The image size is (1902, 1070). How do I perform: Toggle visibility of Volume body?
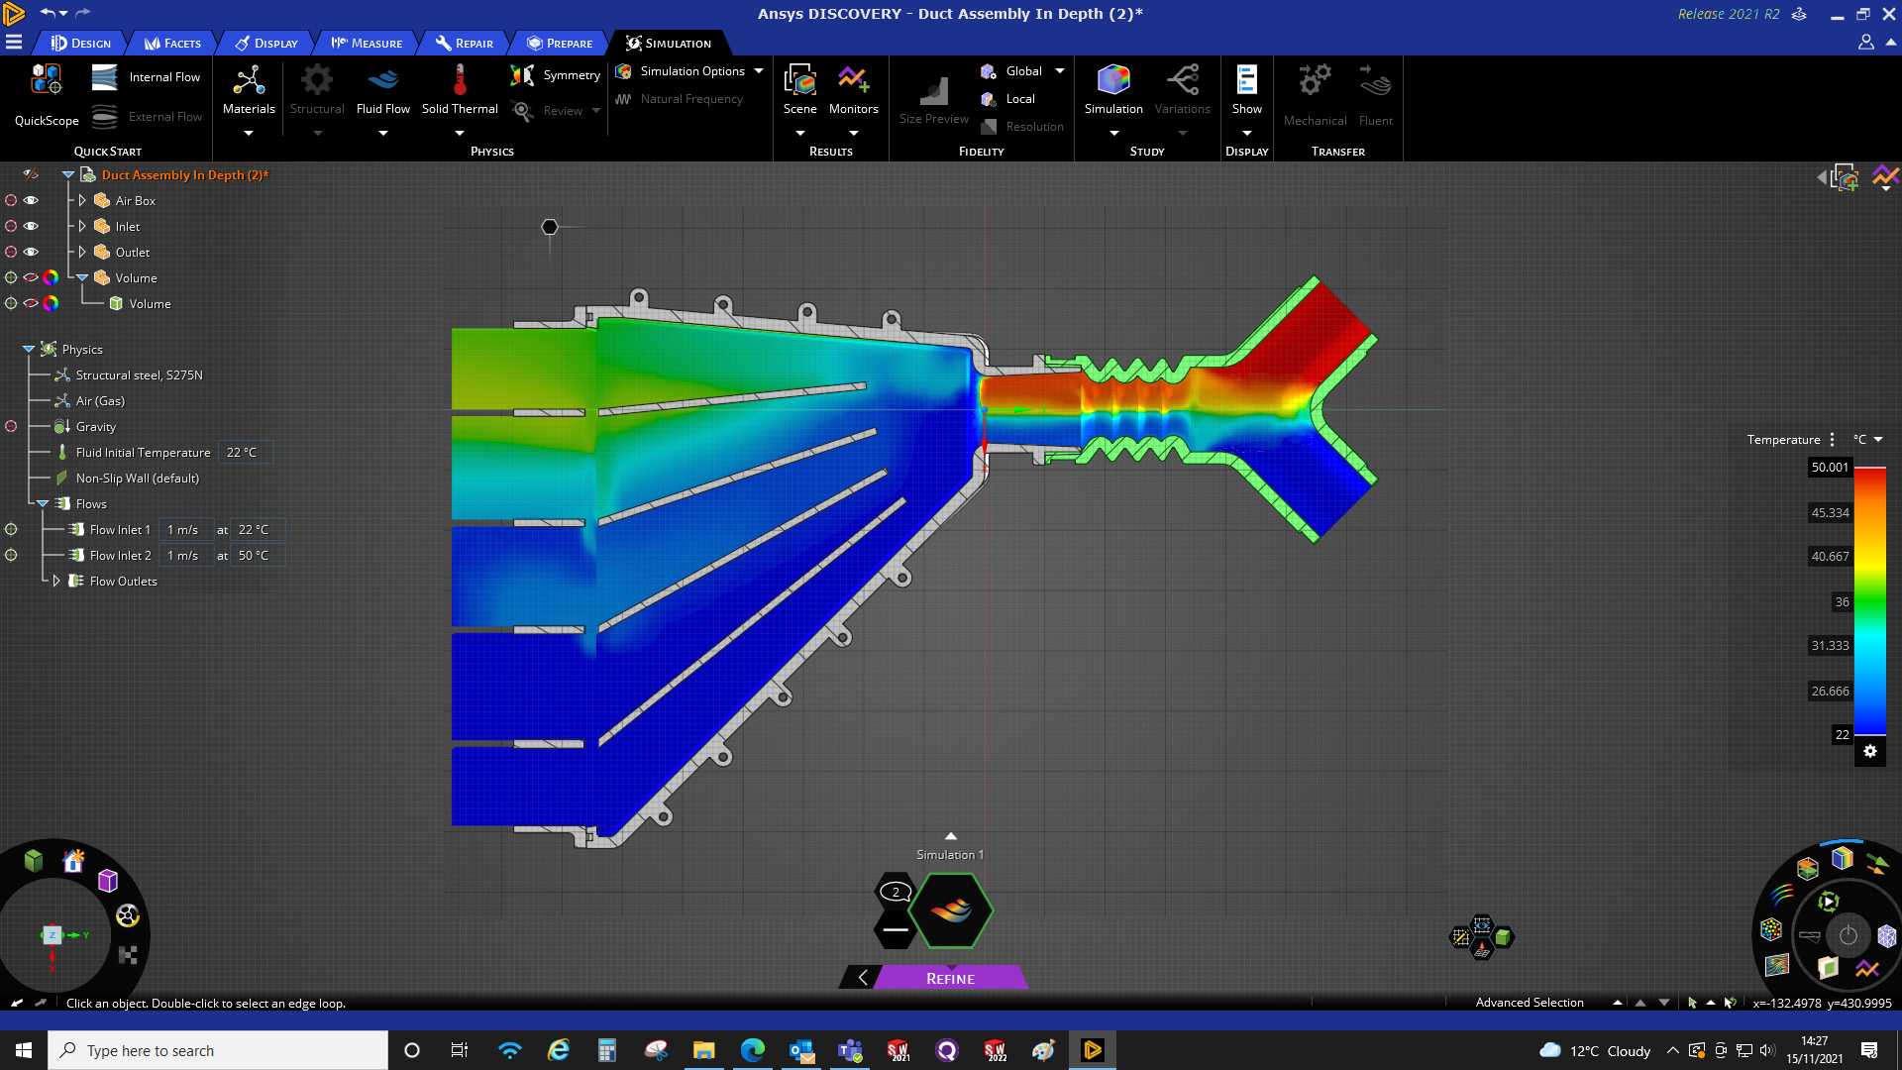click(x=31, y=303)
